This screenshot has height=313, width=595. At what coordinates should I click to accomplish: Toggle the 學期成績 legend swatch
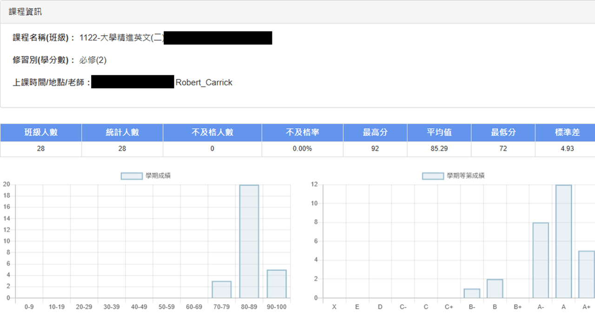(132, 176)
